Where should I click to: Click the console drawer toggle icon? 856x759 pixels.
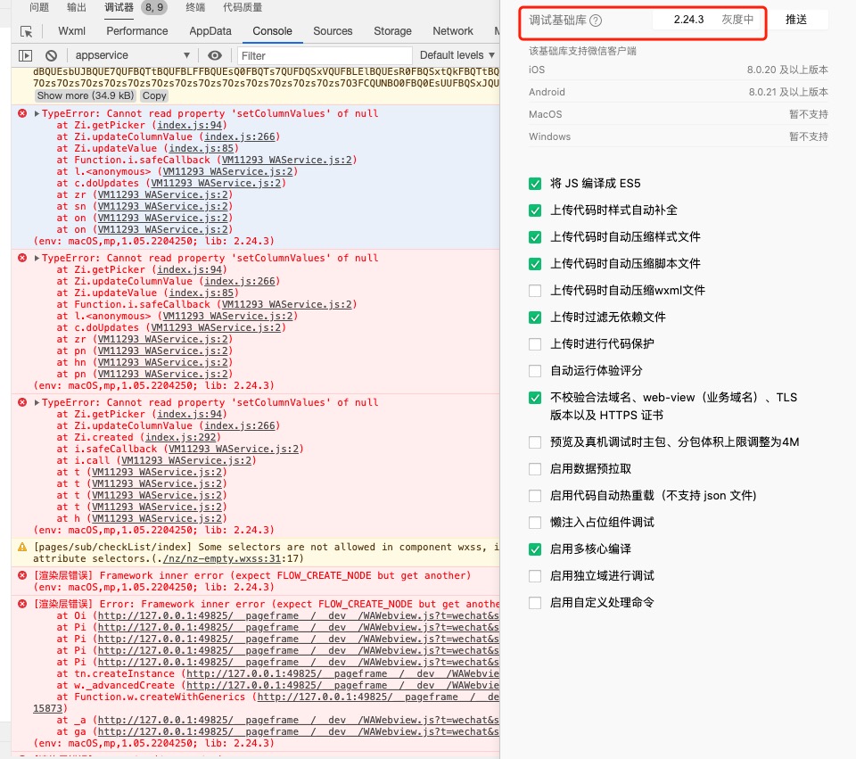23,54
